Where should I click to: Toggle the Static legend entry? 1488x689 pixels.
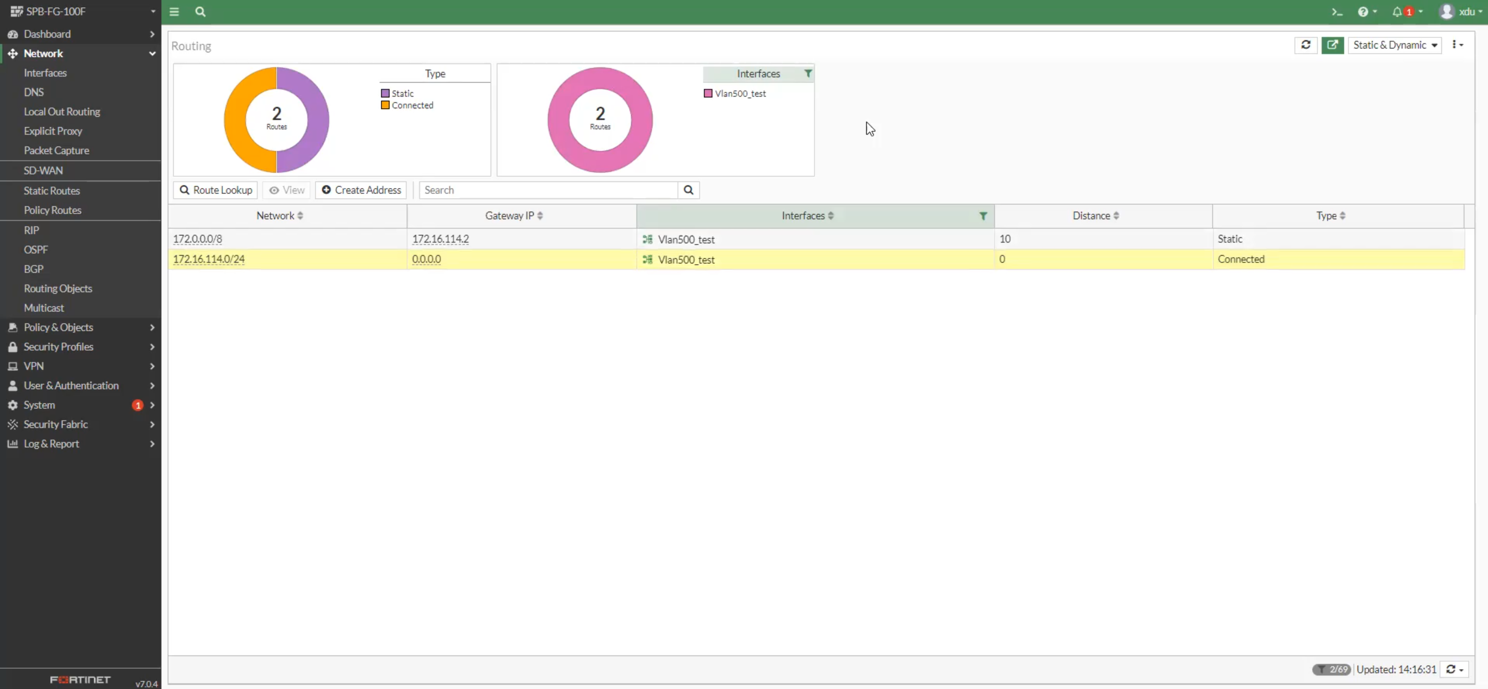point(397,93)
